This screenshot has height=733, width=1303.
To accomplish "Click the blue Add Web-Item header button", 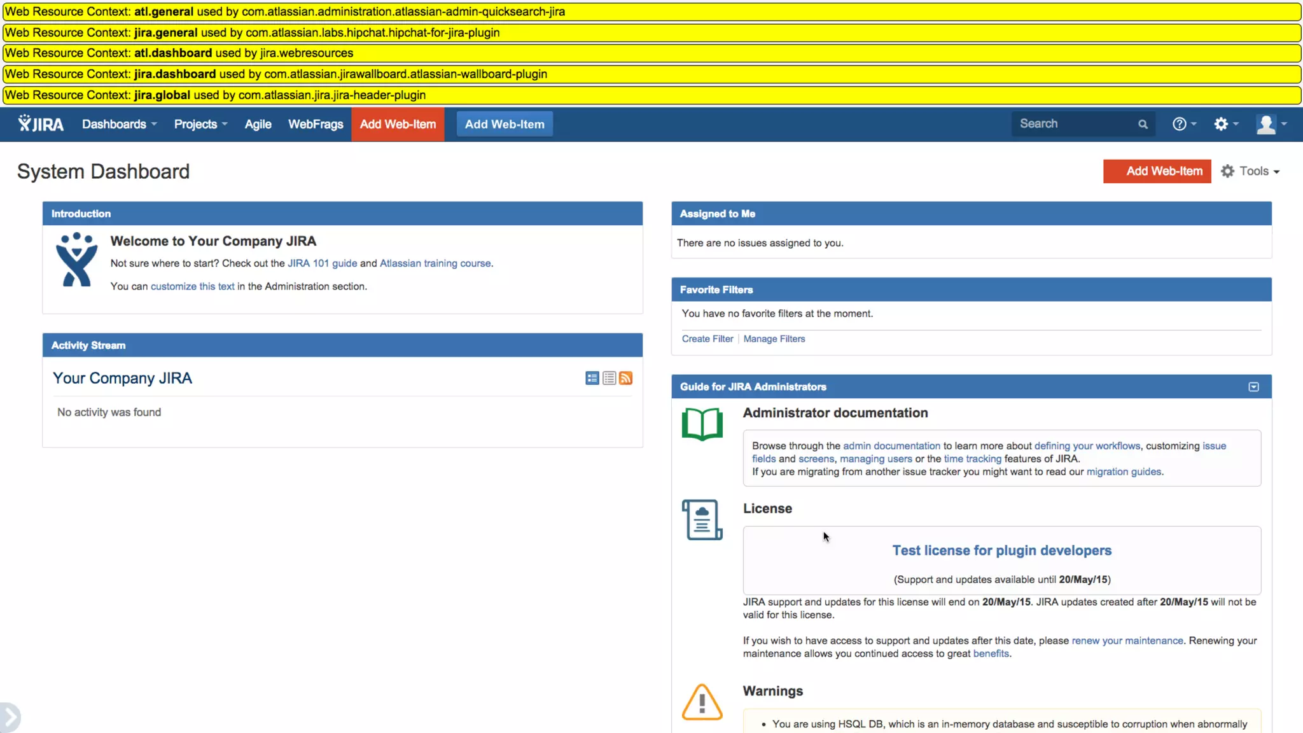I will click(505, 124).
